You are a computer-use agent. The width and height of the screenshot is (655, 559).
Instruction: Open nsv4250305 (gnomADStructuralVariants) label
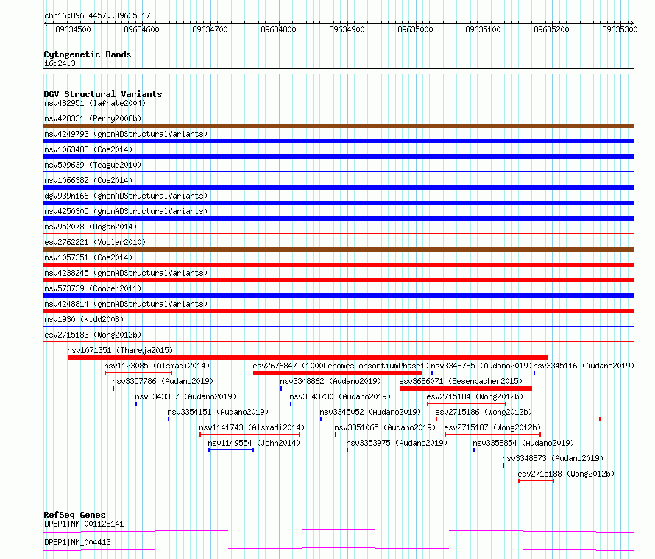(126, 211)
